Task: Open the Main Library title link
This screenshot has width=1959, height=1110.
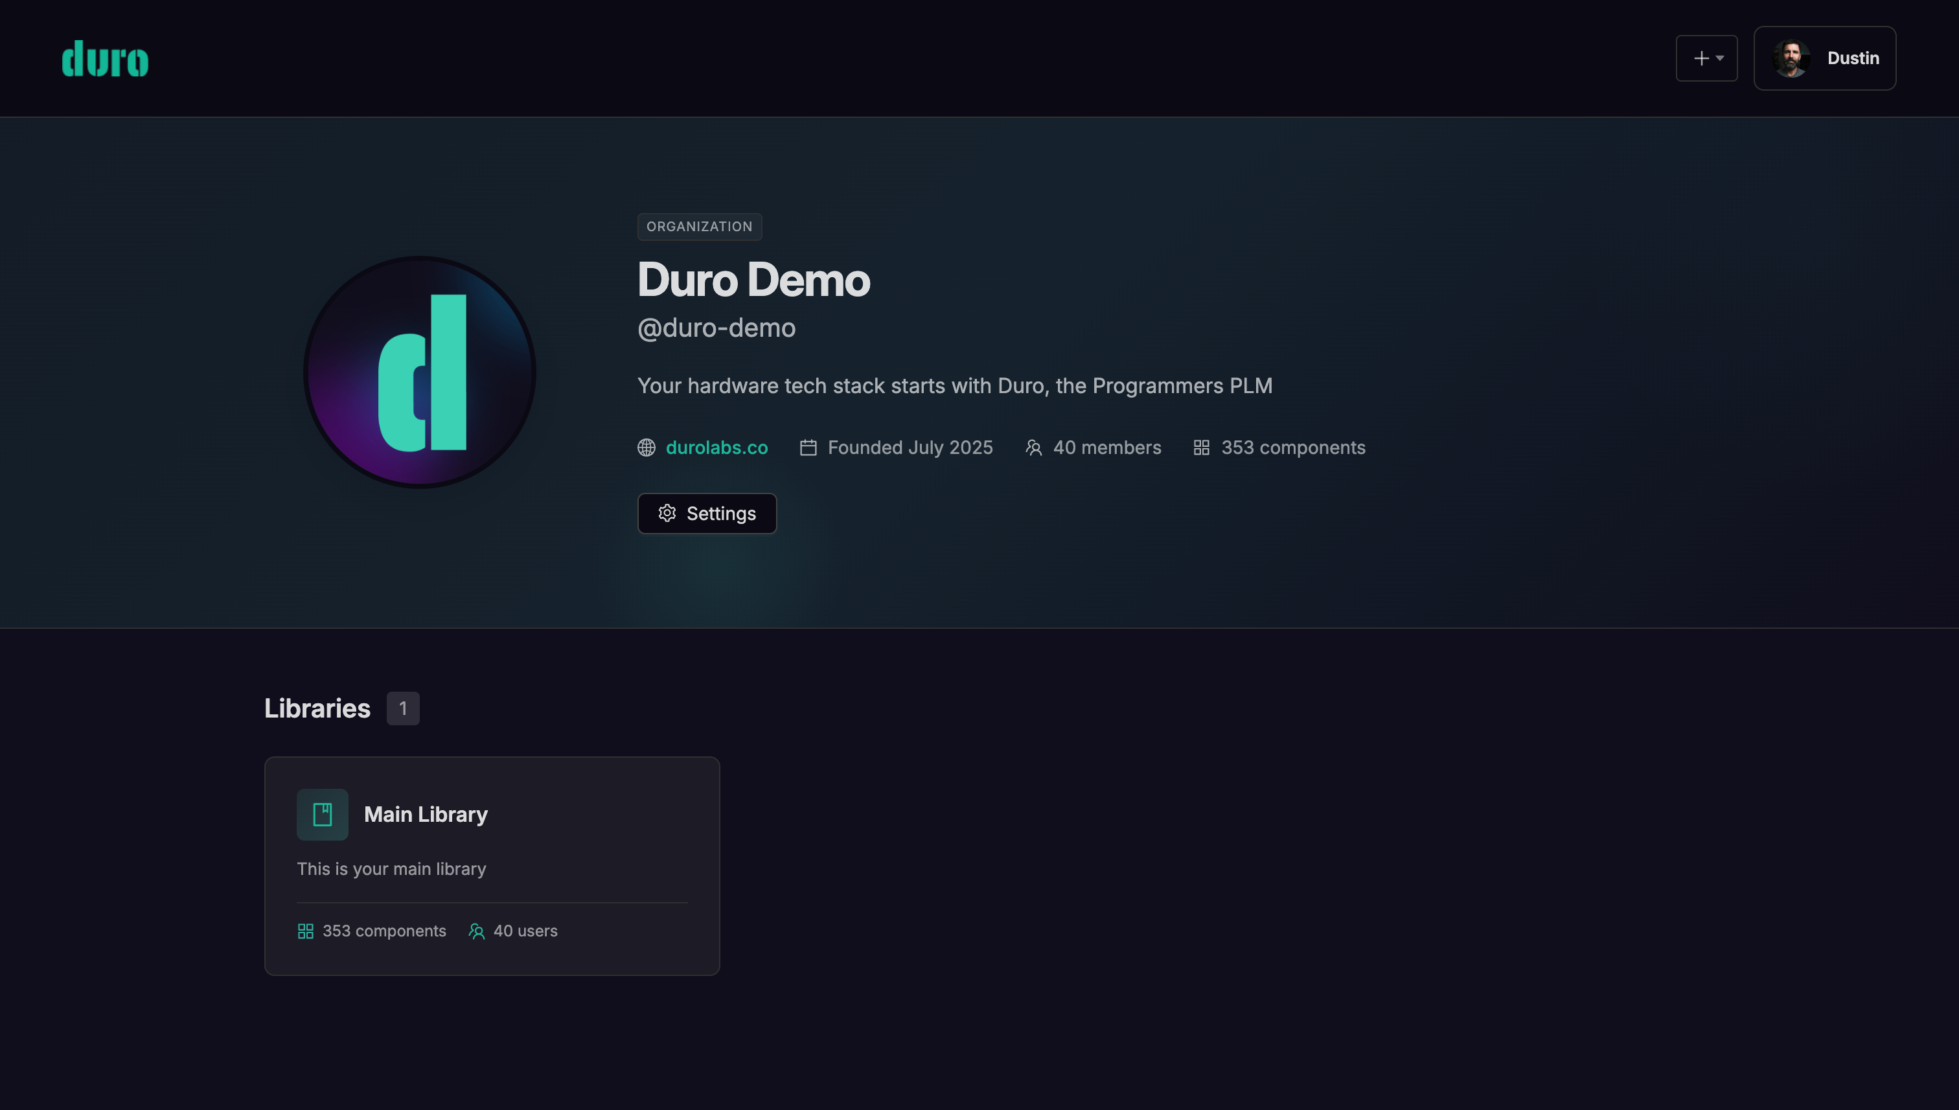Action: tap(426, 814)
